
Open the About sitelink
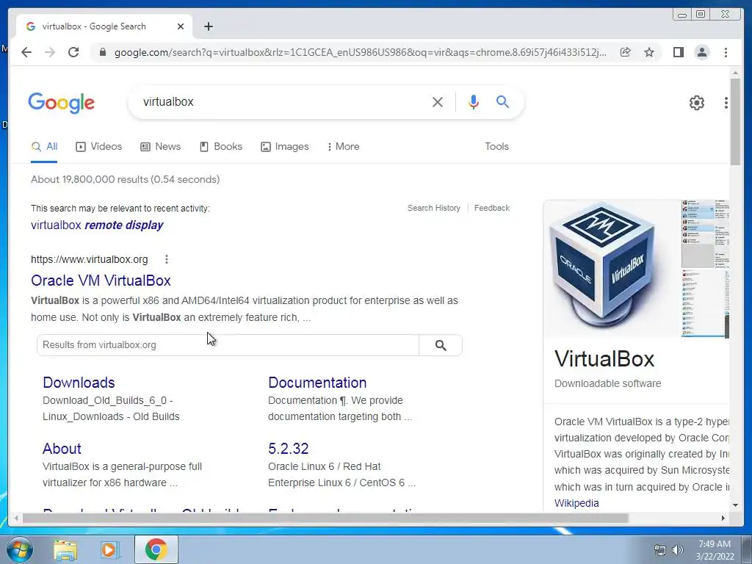click(62, 449)
